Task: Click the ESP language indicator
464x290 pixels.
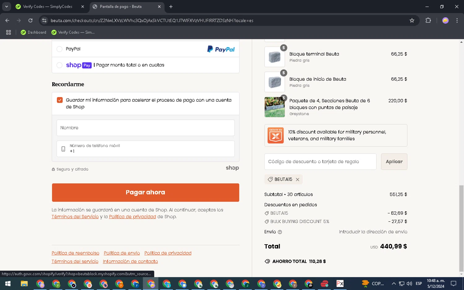Action: click(419, 284)
